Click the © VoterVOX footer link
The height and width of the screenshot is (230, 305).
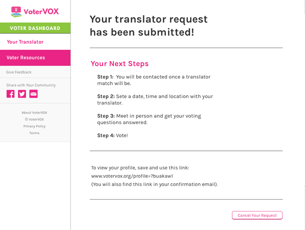(x=34, y=119)
